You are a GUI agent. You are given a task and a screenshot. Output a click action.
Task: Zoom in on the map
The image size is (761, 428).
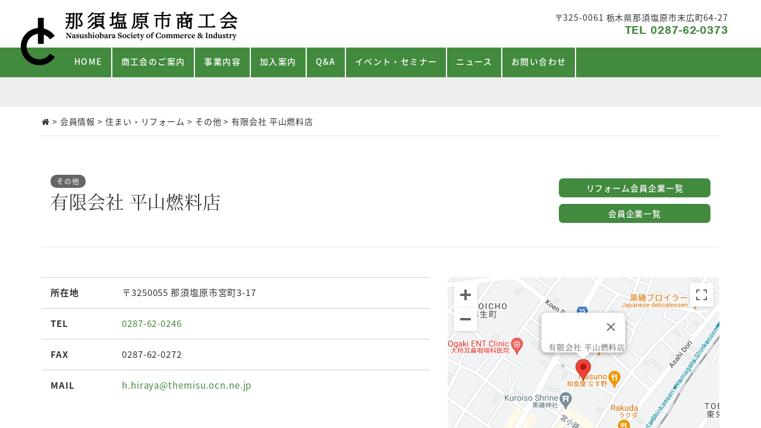466,295
